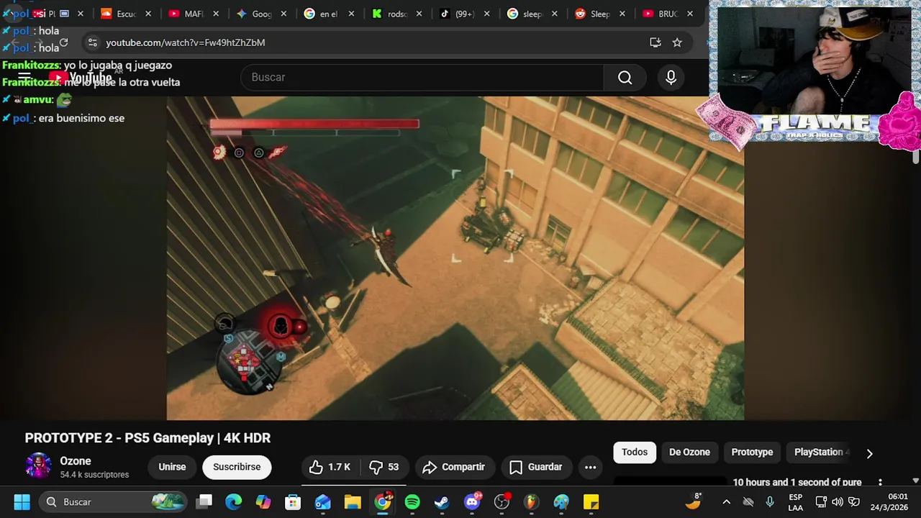Click the Compartir share button
Screen dimensions: 921x518
[x=454, y=467]
